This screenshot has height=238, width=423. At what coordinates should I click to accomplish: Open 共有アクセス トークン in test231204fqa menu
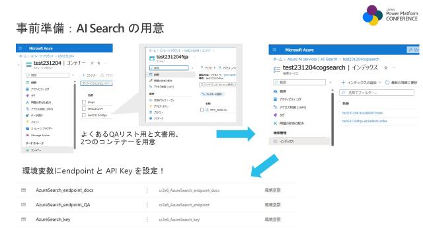164,100
